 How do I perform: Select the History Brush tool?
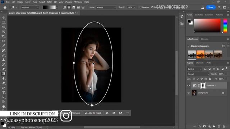click(3, 64)
